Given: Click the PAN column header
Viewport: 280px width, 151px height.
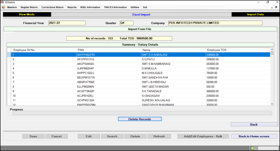Looking at the screenshot, I should 109,50.
